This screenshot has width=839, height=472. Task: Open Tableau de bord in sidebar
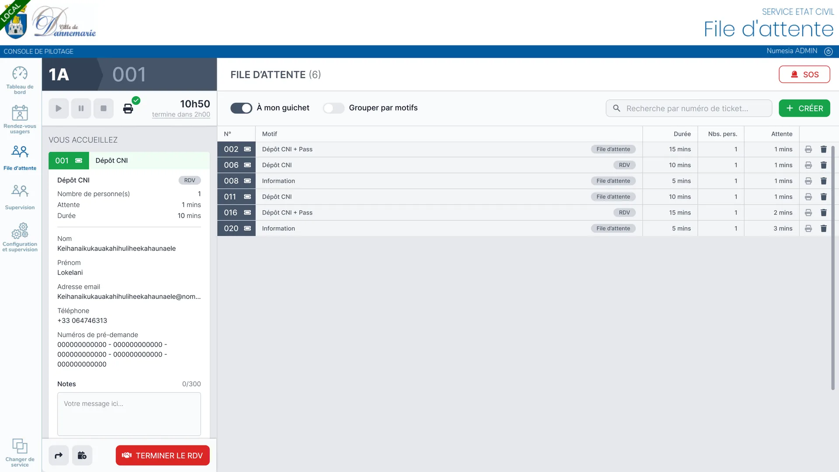(20, 80)
